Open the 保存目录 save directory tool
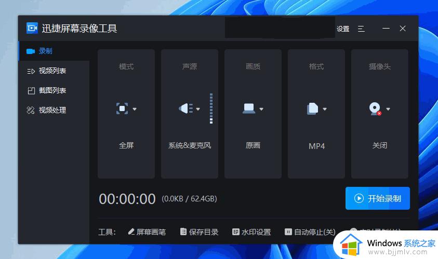The image size is (438, 259). click(199, 232)
